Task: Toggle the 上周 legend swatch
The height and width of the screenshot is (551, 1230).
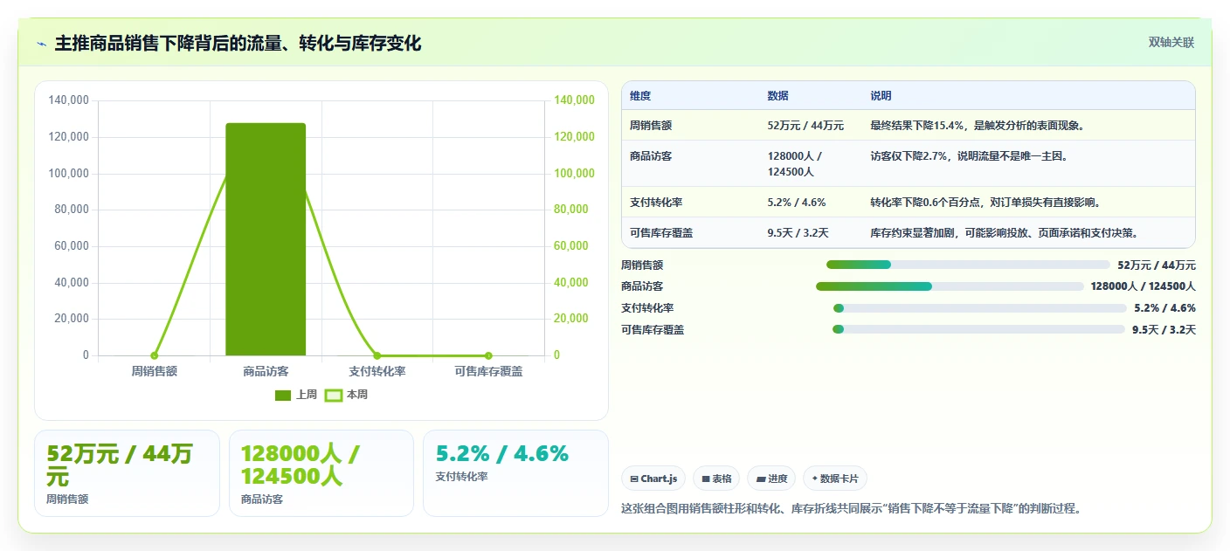Action: pos(283,395)
